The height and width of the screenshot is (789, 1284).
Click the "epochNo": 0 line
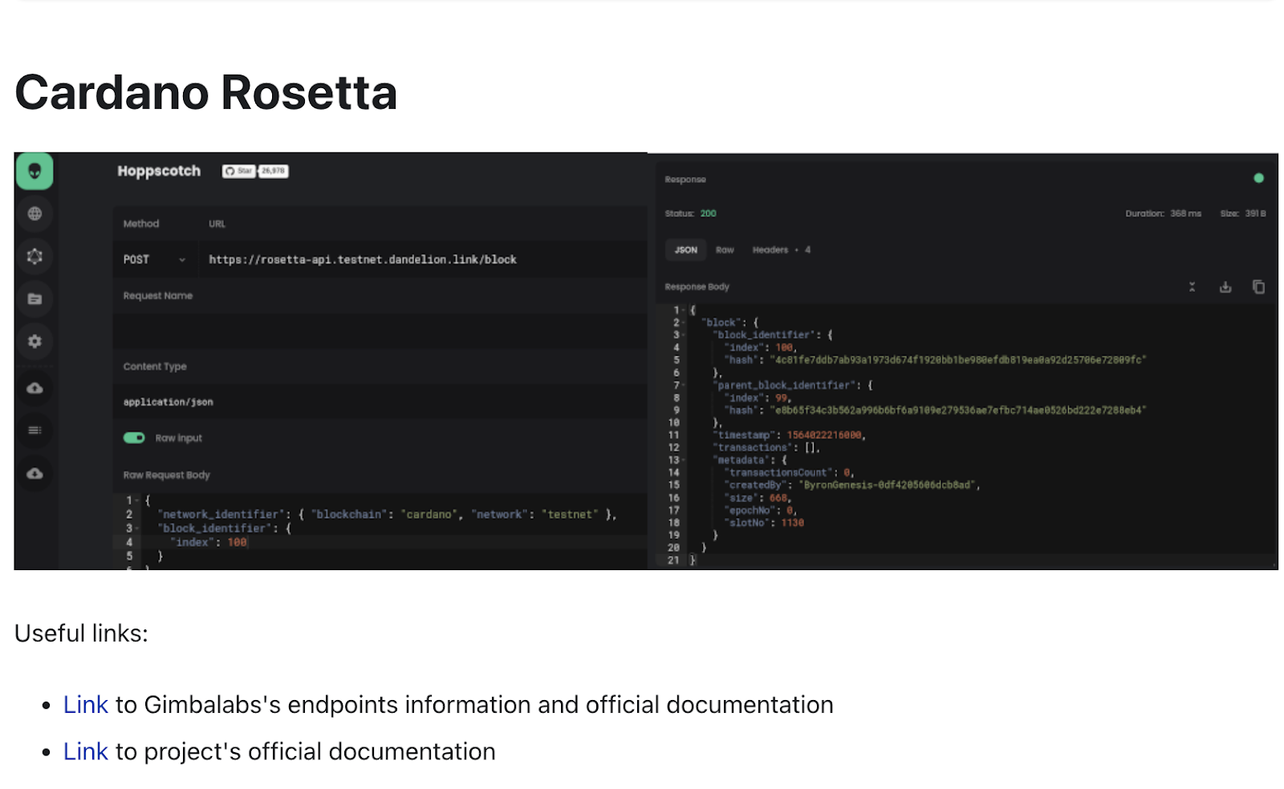click(761, 510)
